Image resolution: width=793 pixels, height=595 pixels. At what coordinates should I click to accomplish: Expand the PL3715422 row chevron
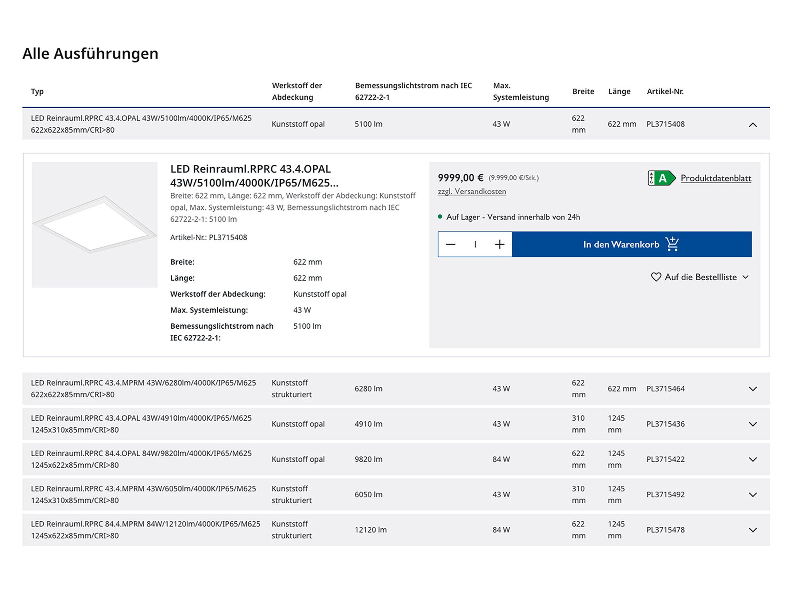tap(752, 459)
